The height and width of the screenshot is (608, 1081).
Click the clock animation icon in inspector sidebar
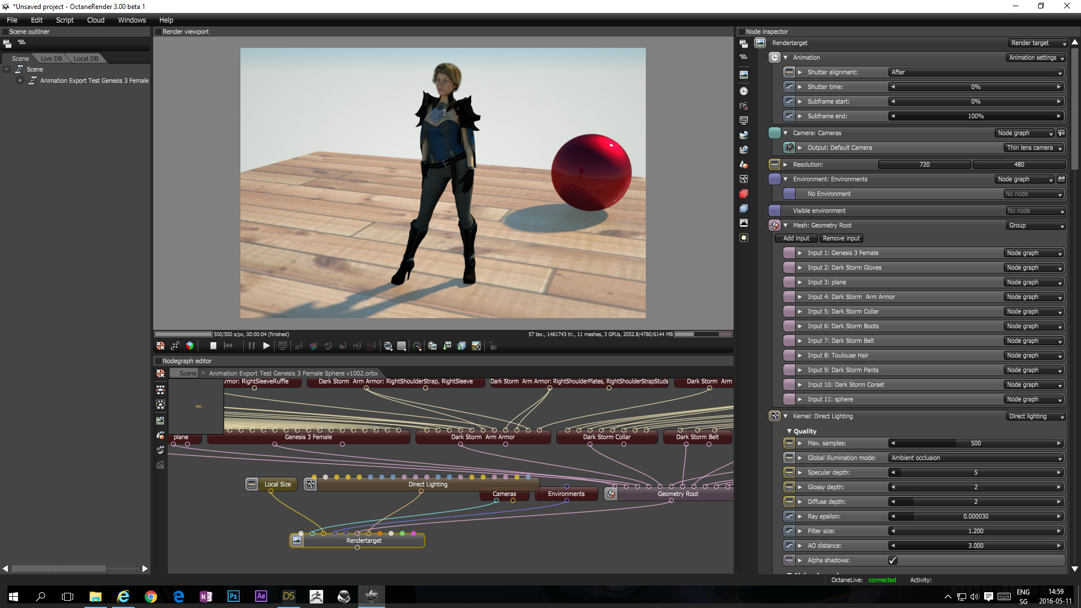[x=744, y=91]
